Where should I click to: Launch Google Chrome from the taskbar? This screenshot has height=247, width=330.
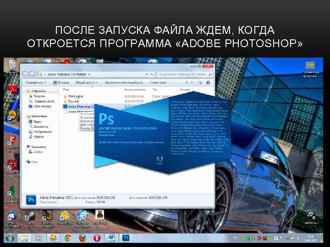(x=68, y=238)
